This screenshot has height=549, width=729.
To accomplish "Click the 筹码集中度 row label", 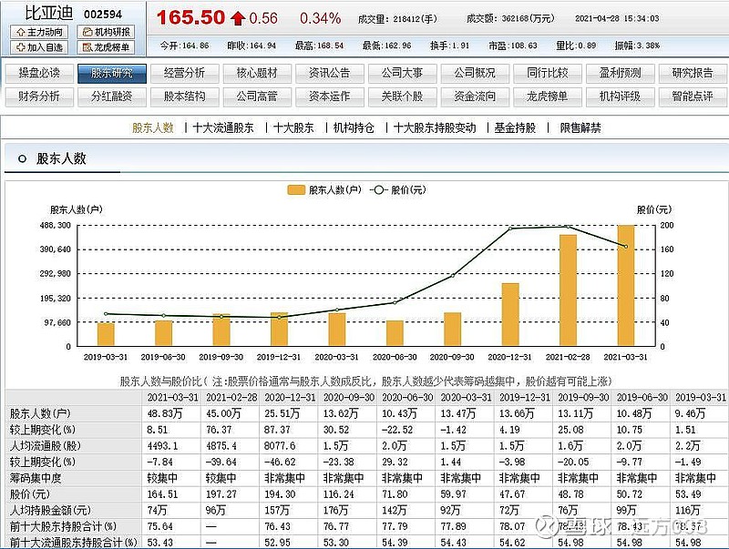I will [x=36, y=478].
